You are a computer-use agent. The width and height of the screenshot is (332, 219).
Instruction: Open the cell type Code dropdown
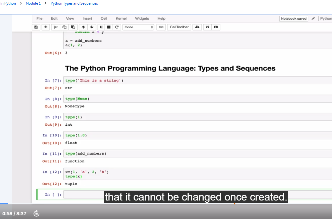pyautogui.click(x=138, y=27)
